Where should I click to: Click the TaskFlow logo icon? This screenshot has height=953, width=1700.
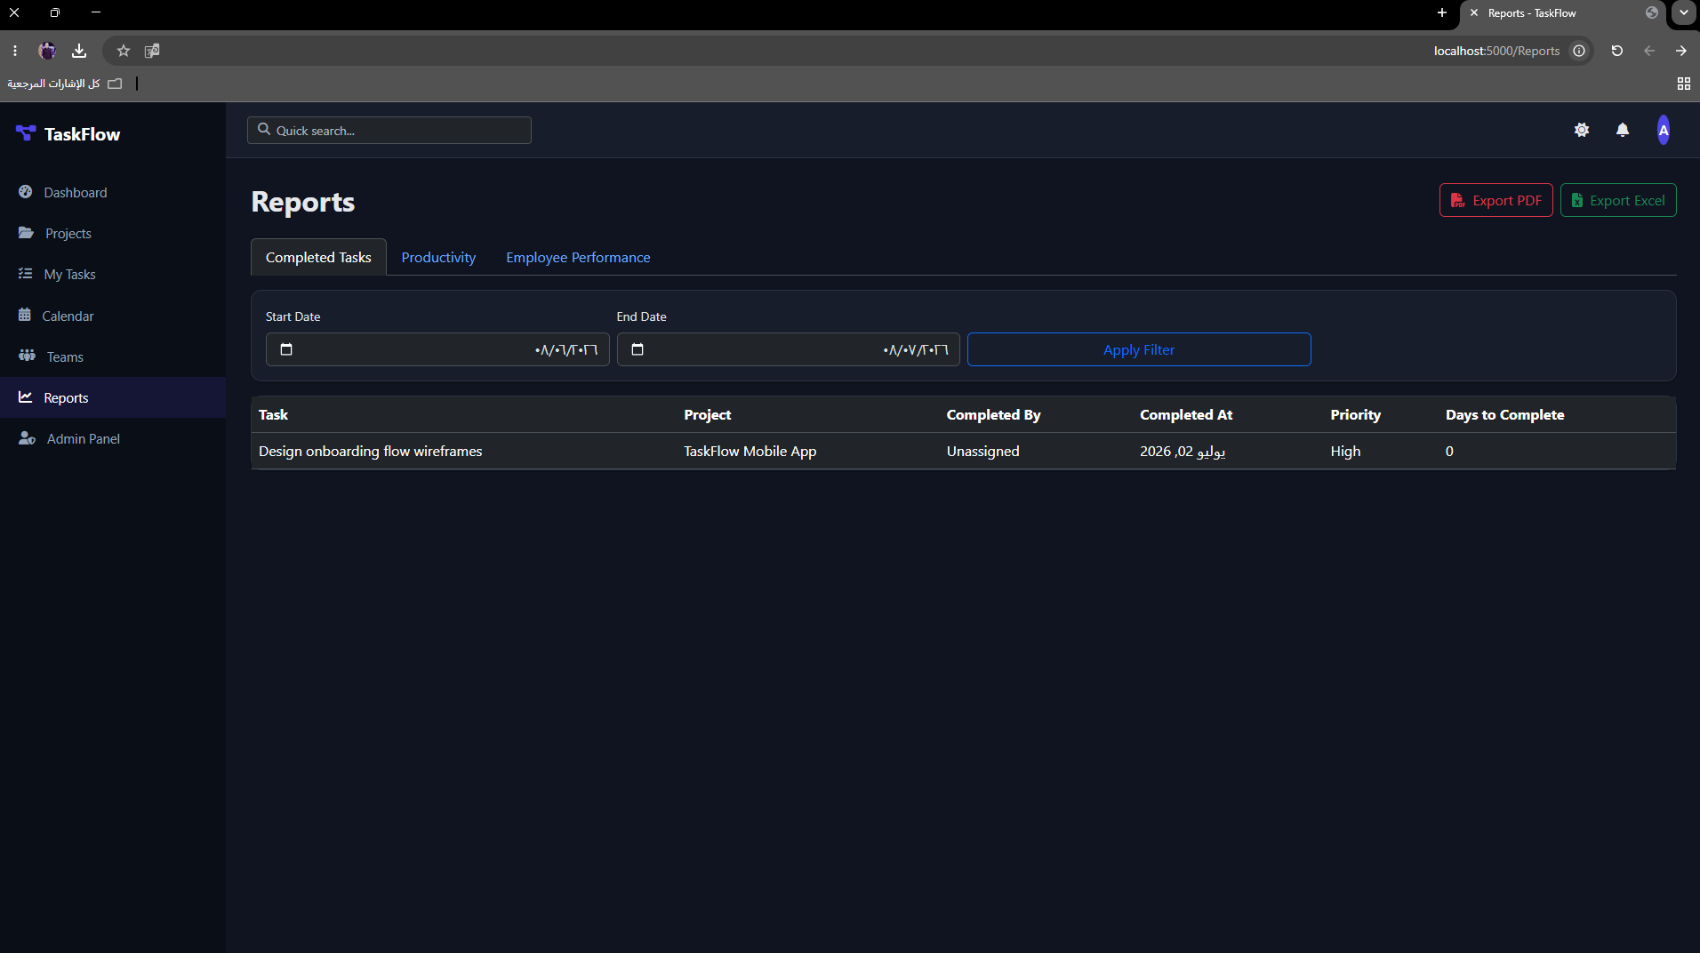click(x=26, y=133)
